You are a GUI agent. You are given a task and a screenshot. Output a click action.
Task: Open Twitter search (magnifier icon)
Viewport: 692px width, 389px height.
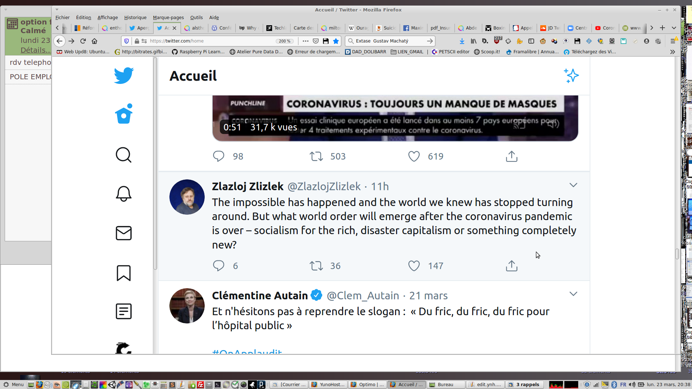coord(124,155)
